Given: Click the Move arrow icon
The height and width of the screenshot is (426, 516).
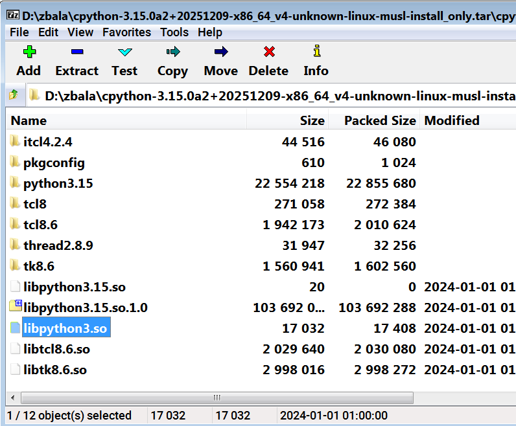Looking at the screenshot, I should click(x=220, y=52).
